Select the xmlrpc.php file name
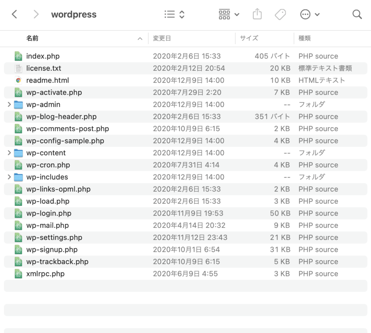The image size is (371, 333). tap(45, 274)
